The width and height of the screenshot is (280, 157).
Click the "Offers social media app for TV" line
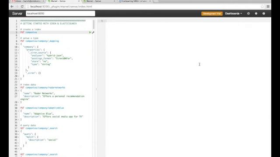tap(53, 116)
